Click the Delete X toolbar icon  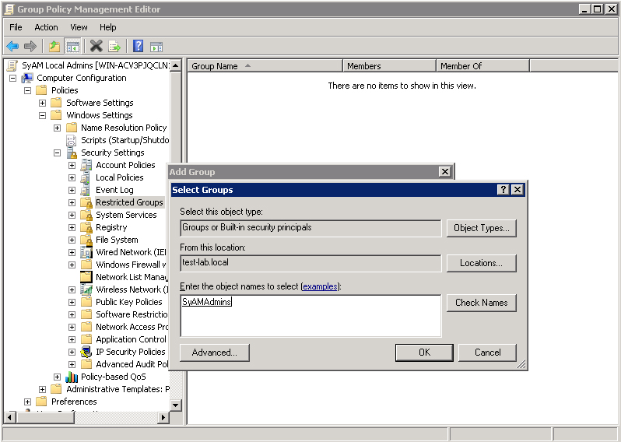pos(96,47)
